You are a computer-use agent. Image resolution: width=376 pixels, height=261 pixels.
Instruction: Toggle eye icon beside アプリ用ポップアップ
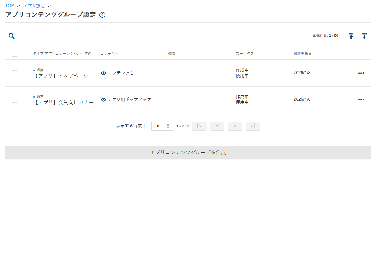103,100
